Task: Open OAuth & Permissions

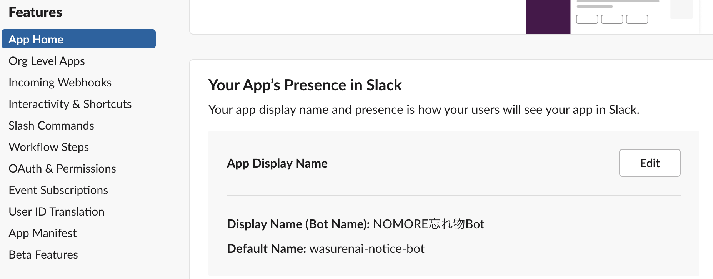Action: [62, 169]
